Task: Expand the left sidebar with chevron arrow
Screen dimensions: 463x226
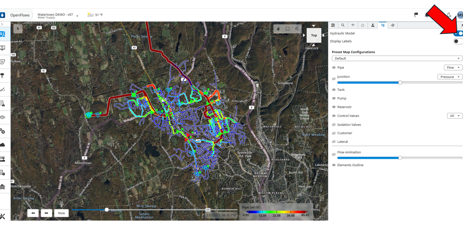Action: click(2, 24)
